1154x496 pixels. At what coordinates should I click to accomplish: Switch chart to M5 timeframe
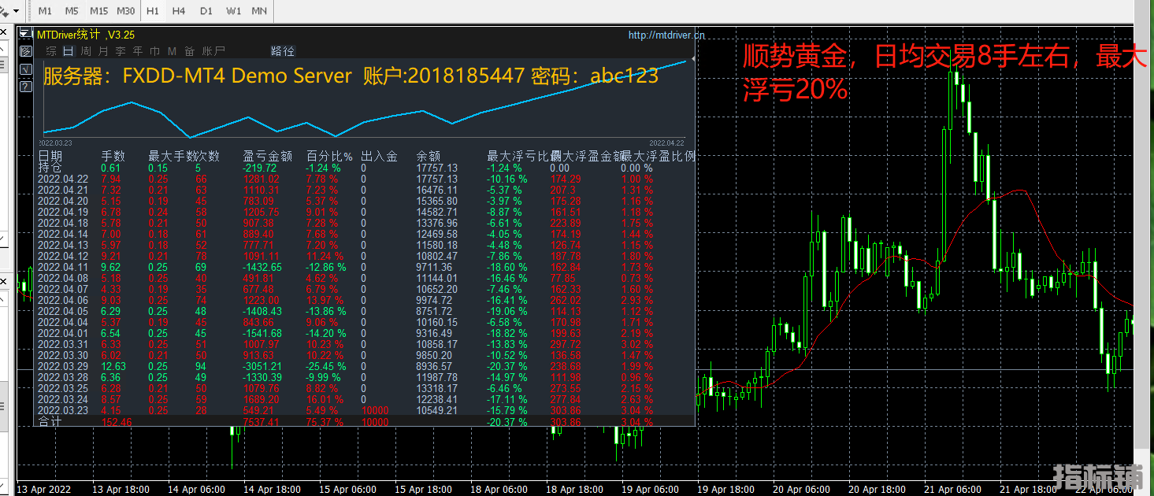coord(72,11)
